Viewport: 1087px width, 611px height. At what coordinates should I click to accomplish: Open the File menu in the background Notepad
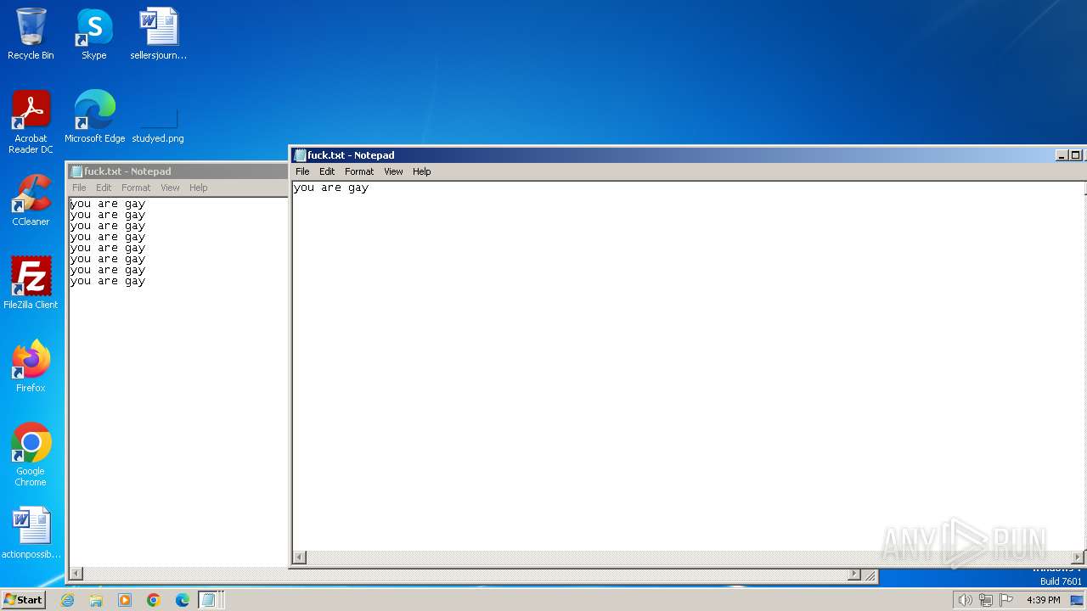[79, 188]
